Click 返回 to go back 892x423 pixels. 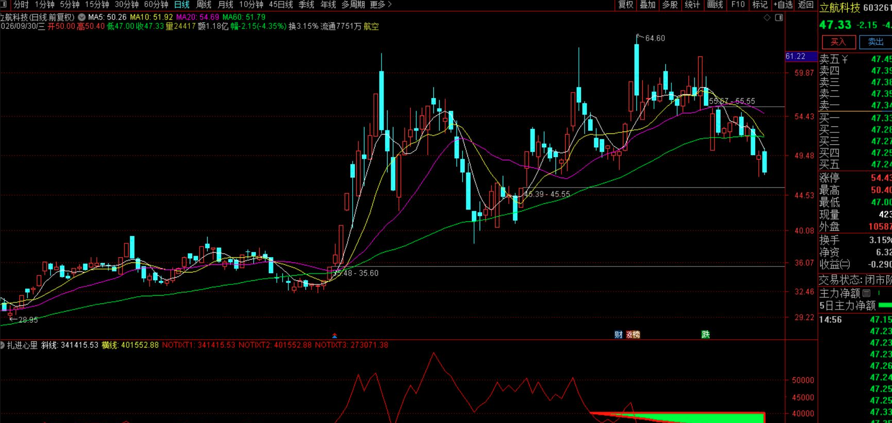point(806,5)
